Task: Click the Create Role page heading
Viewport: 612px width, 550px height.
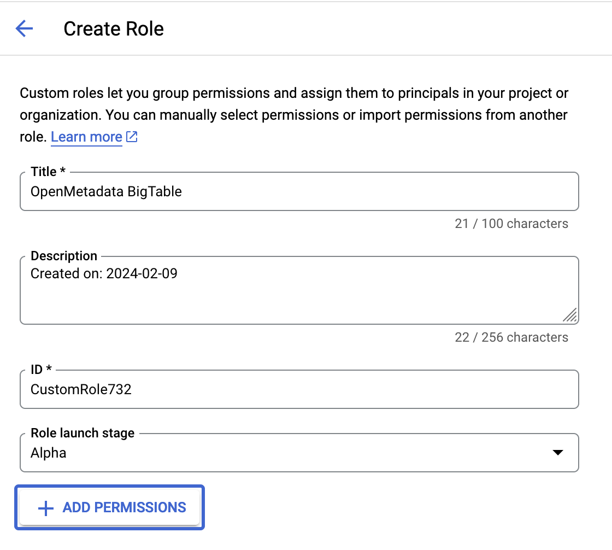Action: click(113, 28)
